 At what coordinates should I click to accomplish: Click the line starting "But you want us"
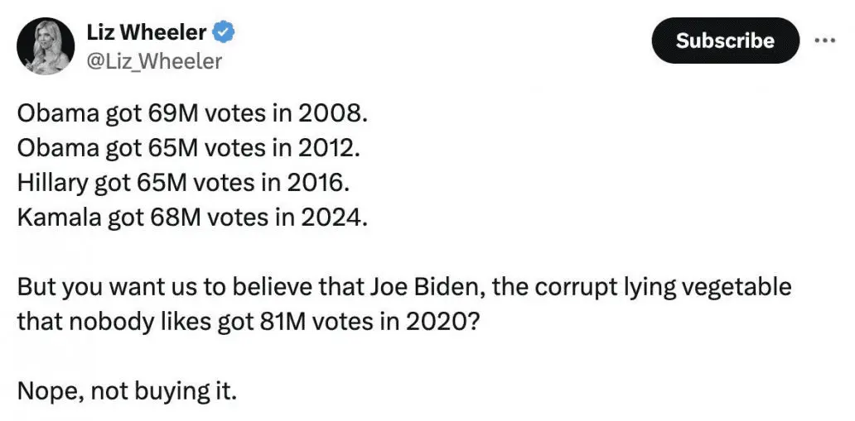(404, 287)
